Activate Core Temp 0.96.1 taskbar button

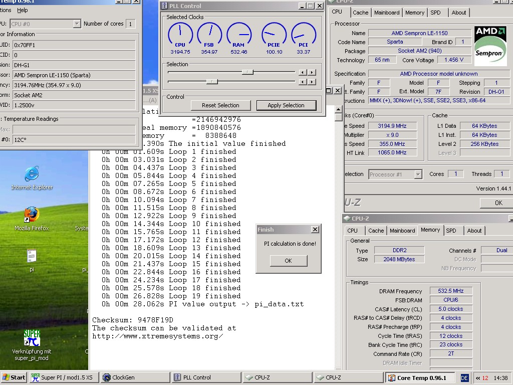click(x=420, y=378)
